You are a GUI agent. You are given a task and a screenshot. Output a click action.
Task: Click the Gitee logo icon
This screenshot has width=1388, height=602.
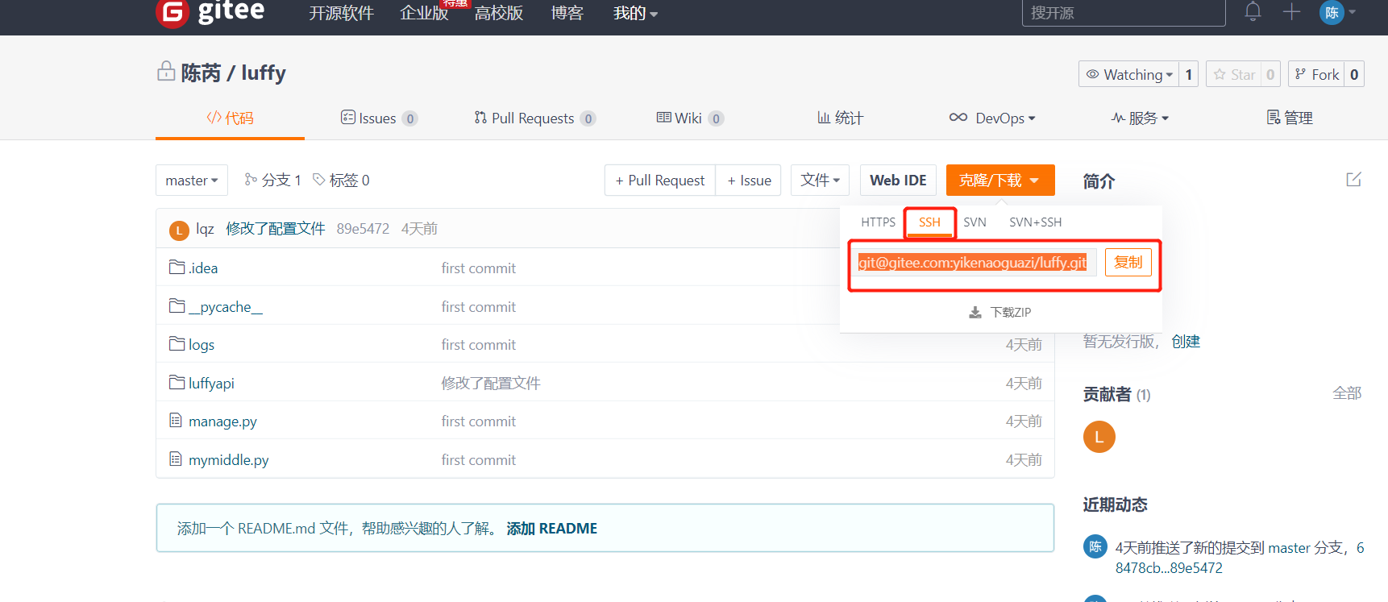click(x=172, y=11)
